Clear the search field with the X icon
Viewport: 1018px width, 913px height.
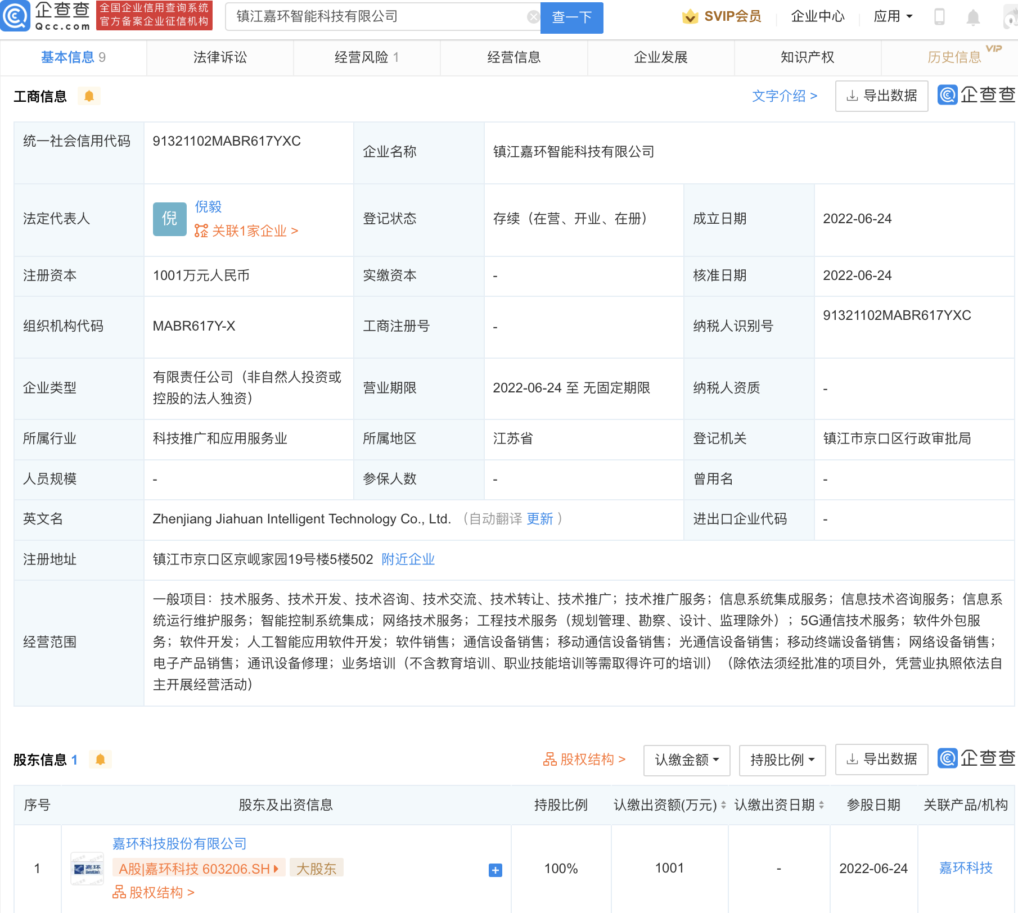coord(533,16)
